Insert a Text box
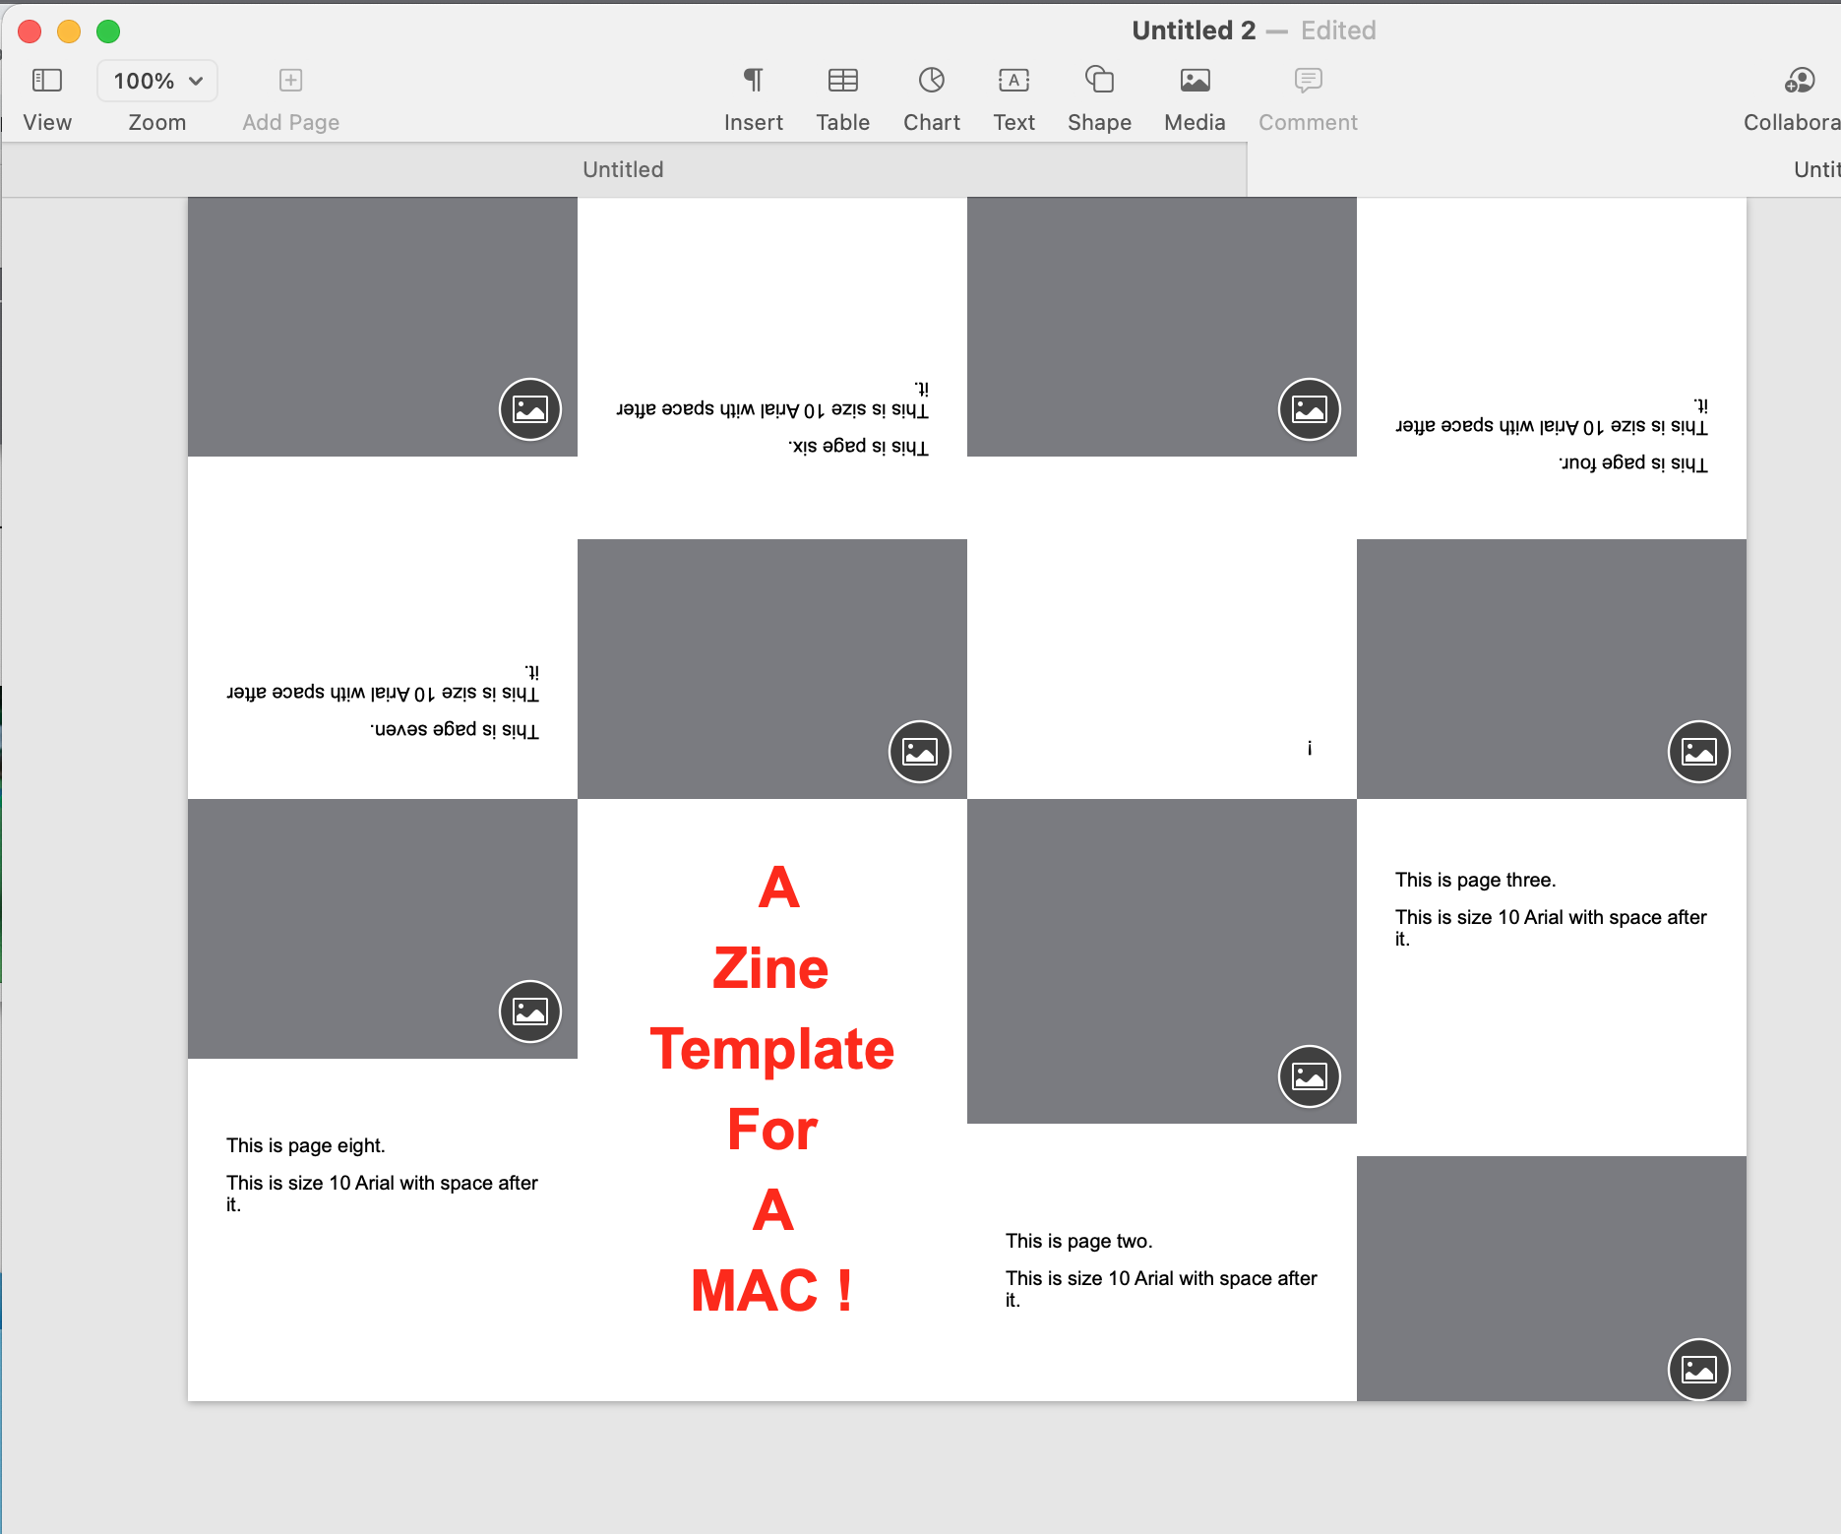Screen dimensions: 1841x1534 pos(1013,81)
